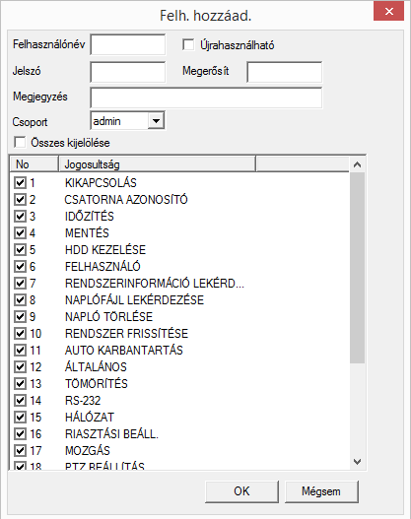Confirm with the OK button

coord(241,491)
